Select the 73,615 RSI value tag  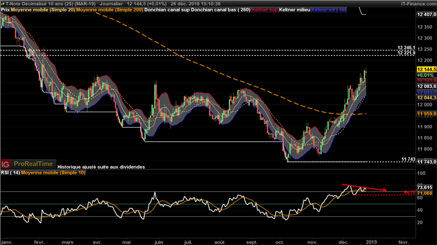(425, 187)
